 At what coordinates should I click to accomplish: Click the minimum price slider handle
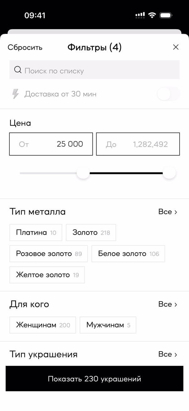coord(83,173)
